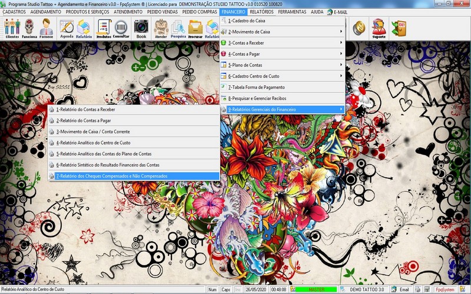The width and height of the screenshot is (471, 294).
Task: Open the PEDIDO COMPRAS menu
Action: tap(200, 12)
